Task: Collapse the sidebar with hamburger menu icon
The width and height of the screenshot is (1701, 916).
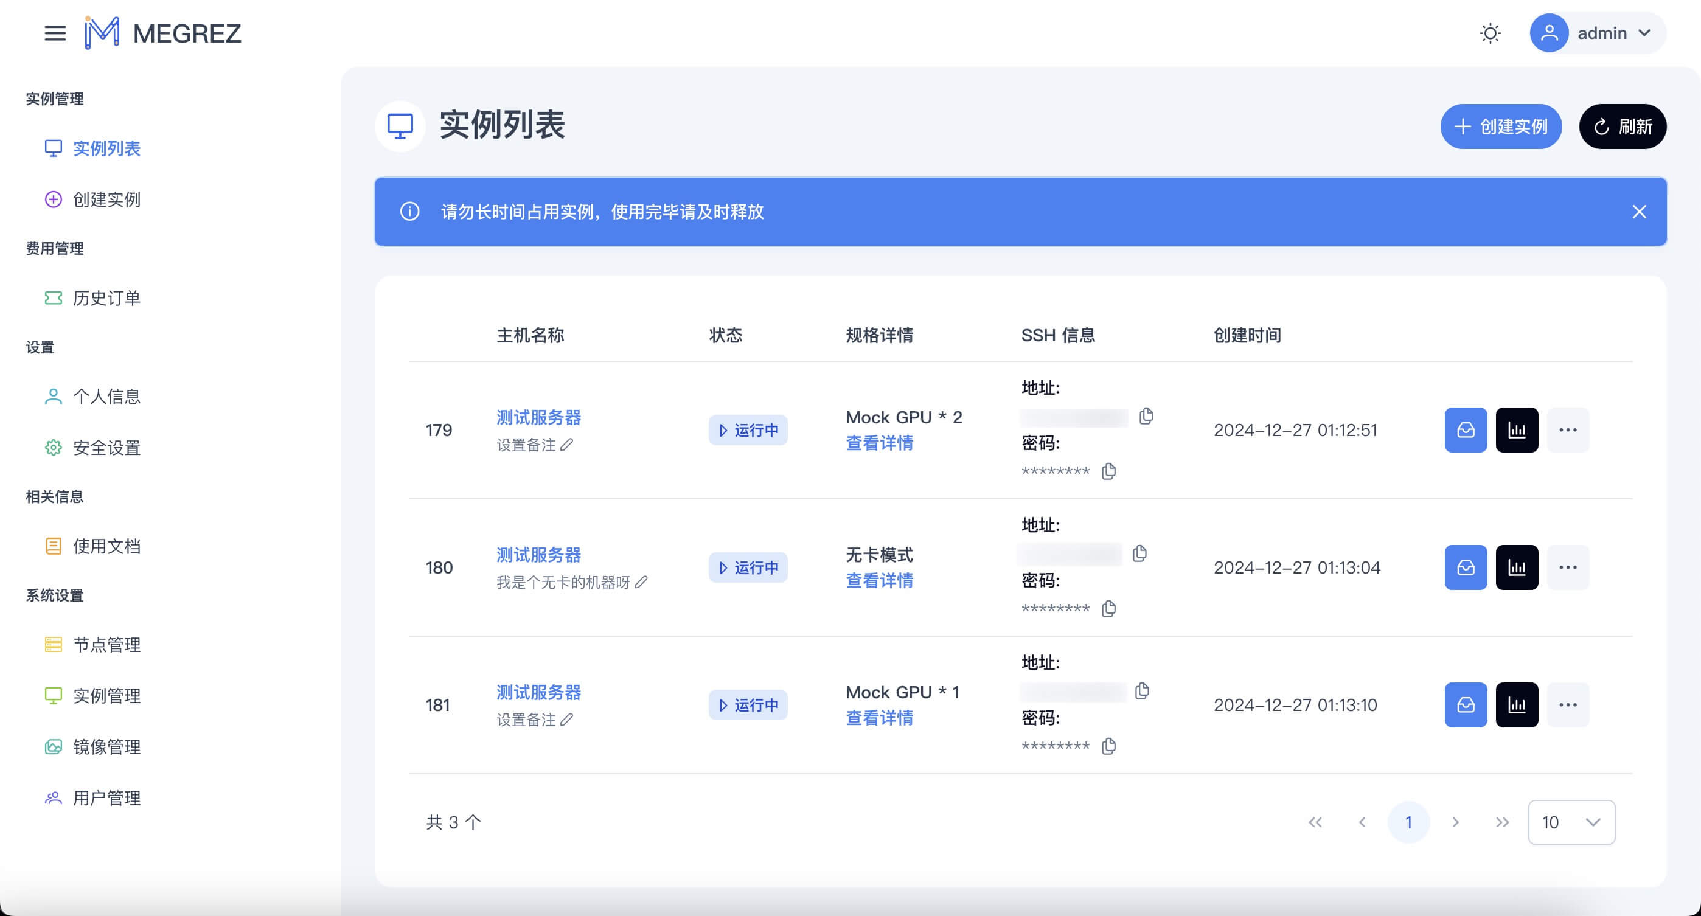Action: (55, 33)
